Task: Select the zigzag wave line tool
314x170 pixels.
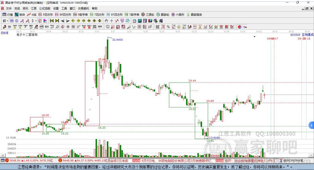Action: [x=134, y=27]
